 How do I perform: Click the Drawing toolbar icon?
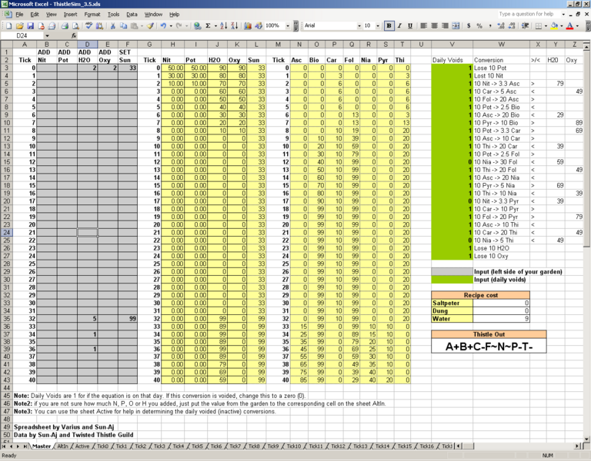coord(259,25)
